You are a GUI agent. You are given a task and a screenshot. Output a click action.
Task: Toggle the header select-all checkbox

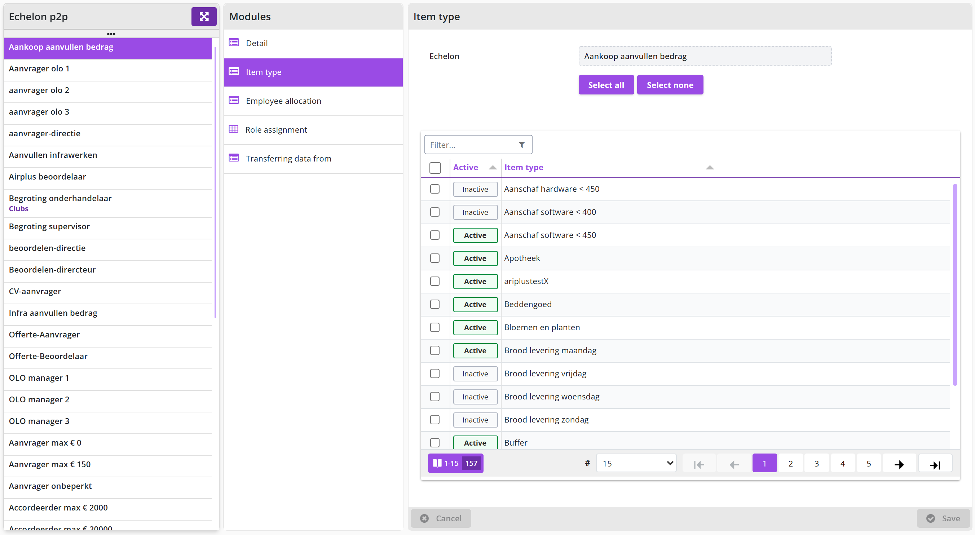pos(435,168)
